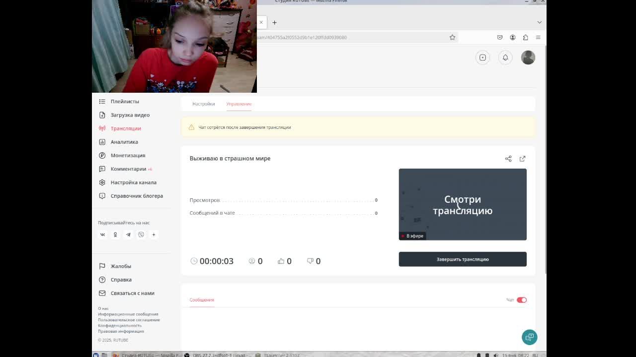The image size is (636, 357).
Task: Click the add video icon in header
Action: 482,58
